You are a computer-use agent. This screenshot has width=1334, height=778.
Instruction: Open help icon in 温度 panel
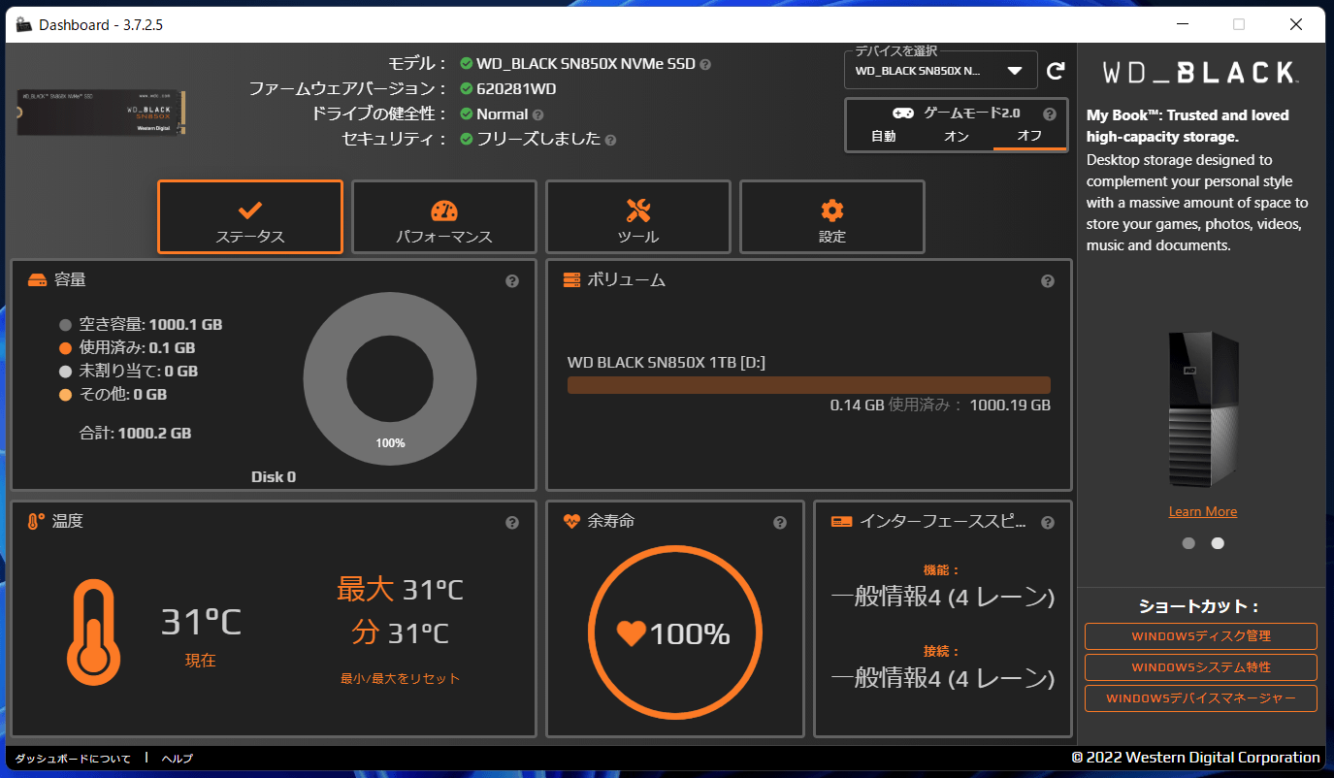tap(512, 523)
